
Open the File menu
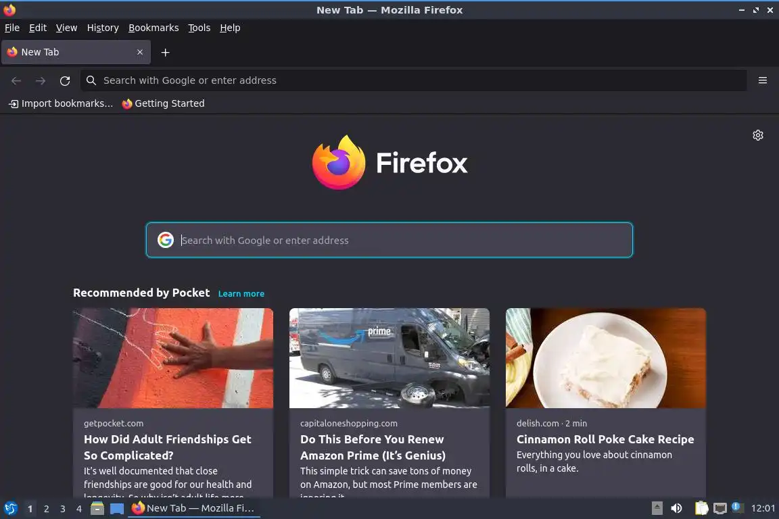click(x=12, y=28)
